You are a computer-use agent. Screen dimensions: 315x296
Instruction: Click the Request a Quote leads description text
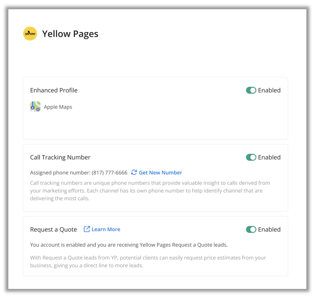click(148, 261)
